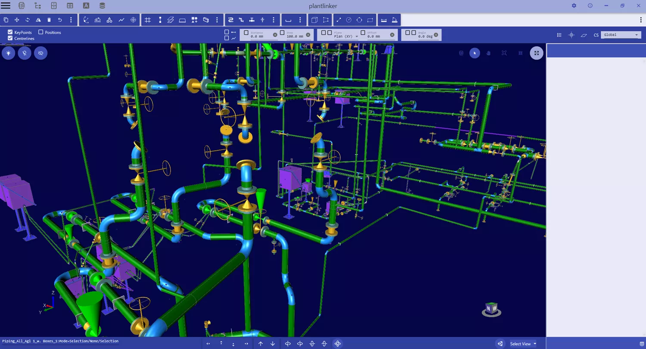
Task: Click the Mirror tool icon
Action: [x=38, y=20]
